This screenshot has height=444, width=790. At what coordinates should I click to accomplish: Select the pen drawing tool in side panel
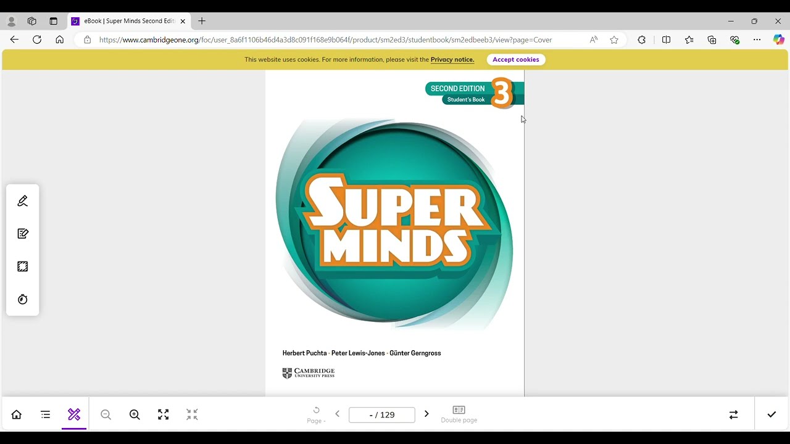tap(23, 201)
